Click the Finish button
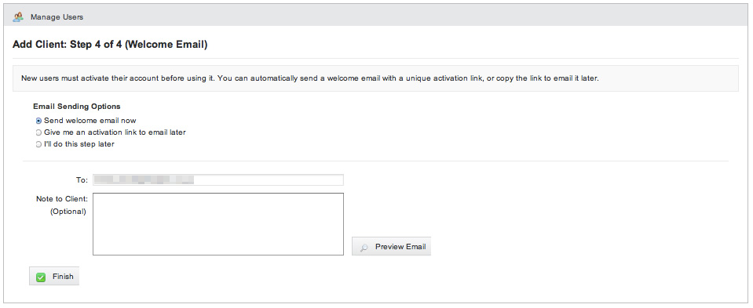Viewport: 753px width, 308px height. point(54,277)
